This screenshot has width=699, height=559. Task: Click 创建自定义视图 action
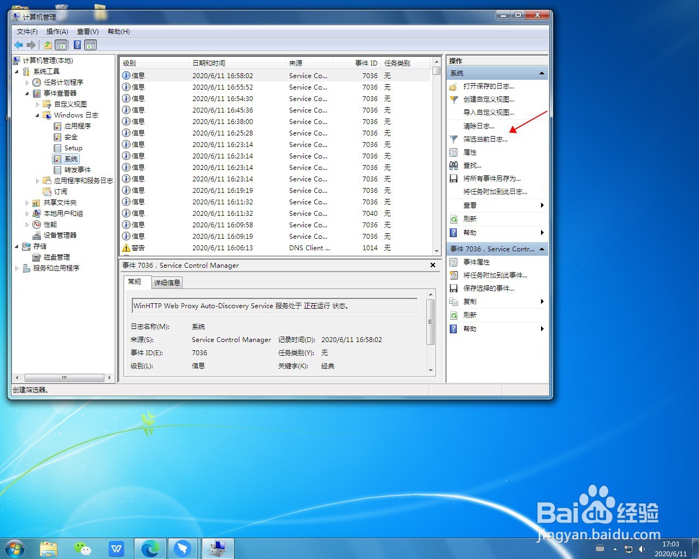(489, 99)
